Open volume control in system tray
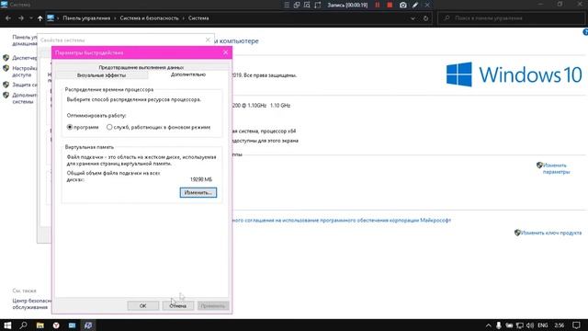This screenshot has width=588, height=331. (x=530, y=325)
